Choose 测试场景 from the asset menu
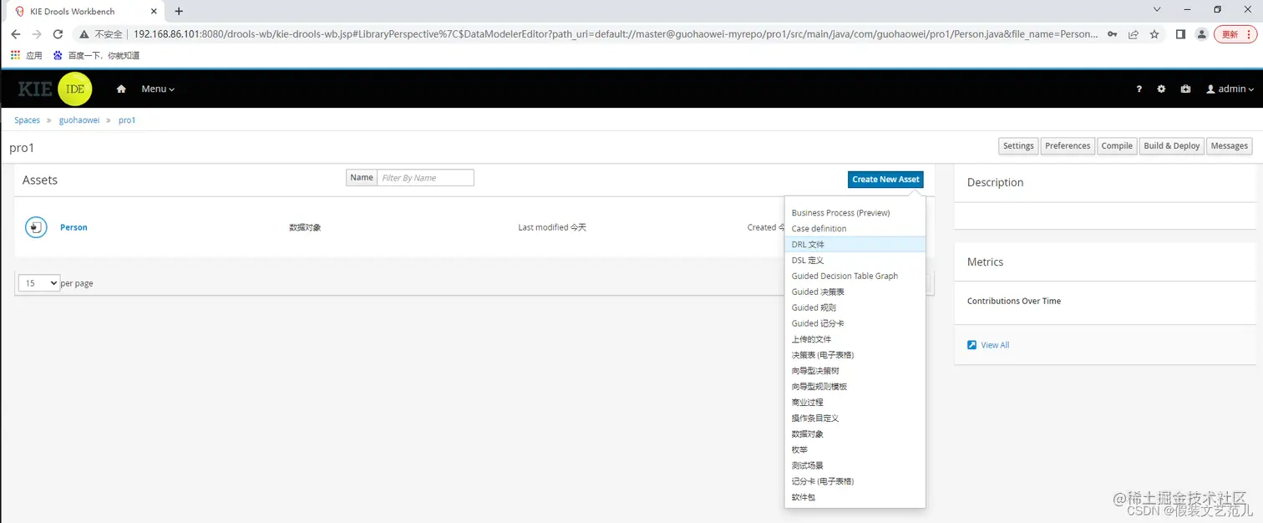 pos(855,465)
